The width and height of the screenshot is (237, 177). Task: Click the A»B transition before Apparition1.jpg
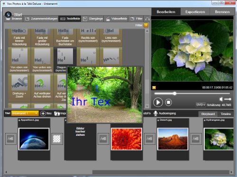(10, 139)
